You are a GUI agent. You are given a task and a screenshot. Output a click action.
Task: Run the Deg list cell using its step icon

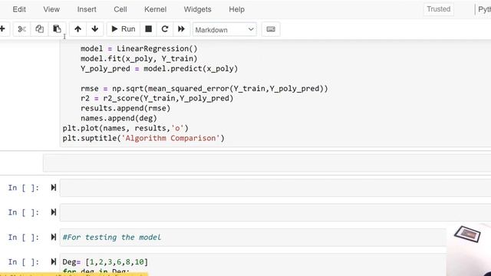click(54, 261)
